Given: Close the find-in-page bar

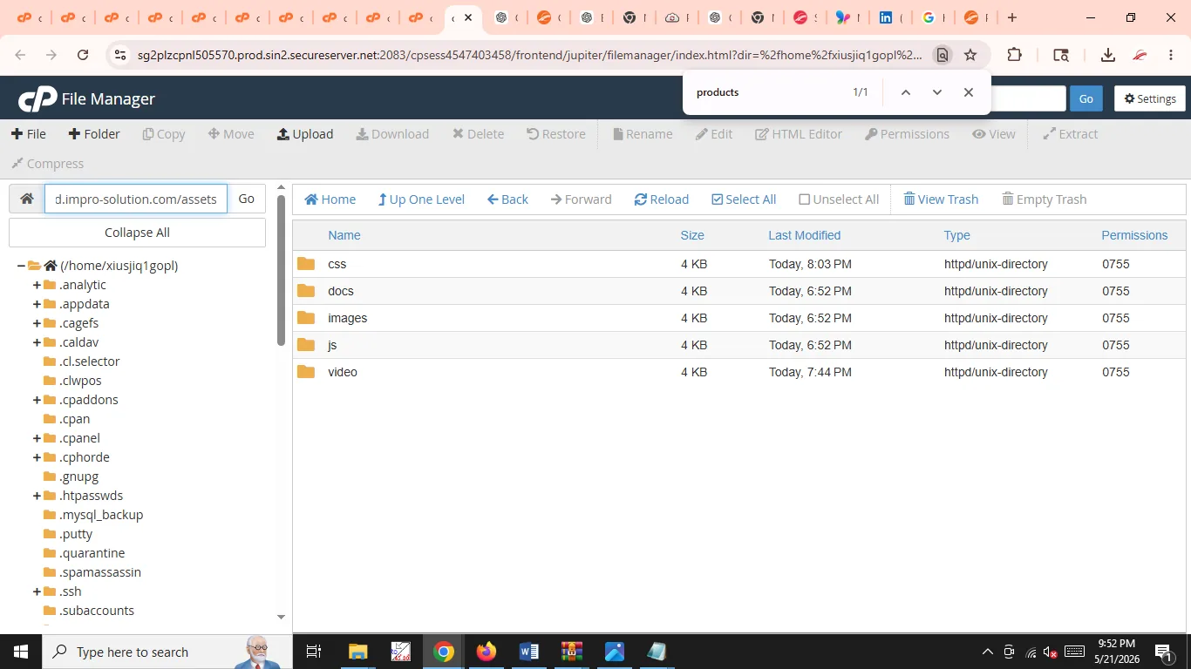Looking at the screenshot, I should (969, 92).
